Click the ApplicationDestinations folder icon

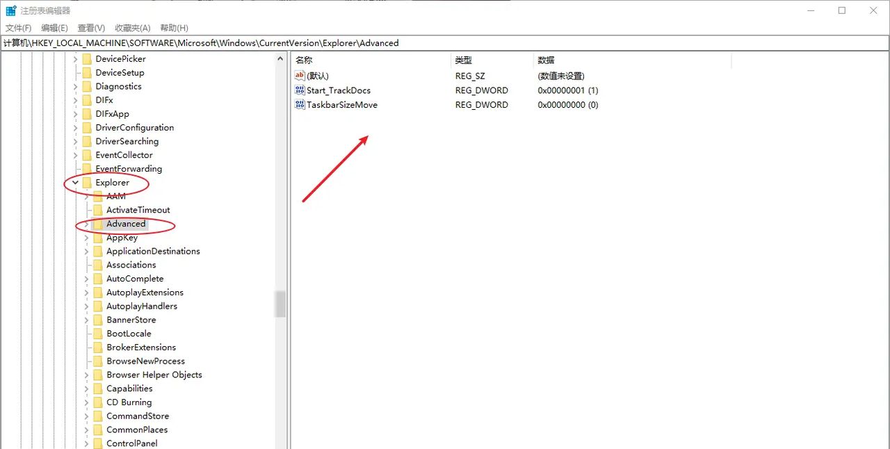[x=98, y=252]
